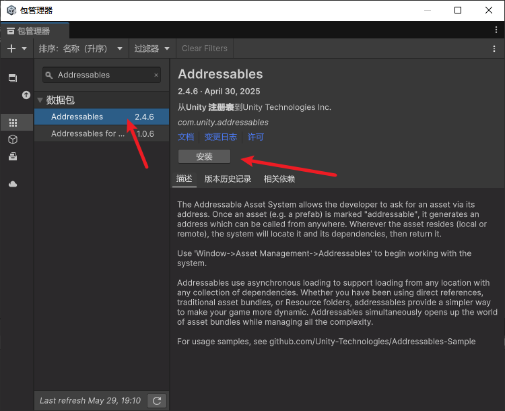Open the 过滤器 filter dropdown

pyautogui.click(x=152, y=49)
